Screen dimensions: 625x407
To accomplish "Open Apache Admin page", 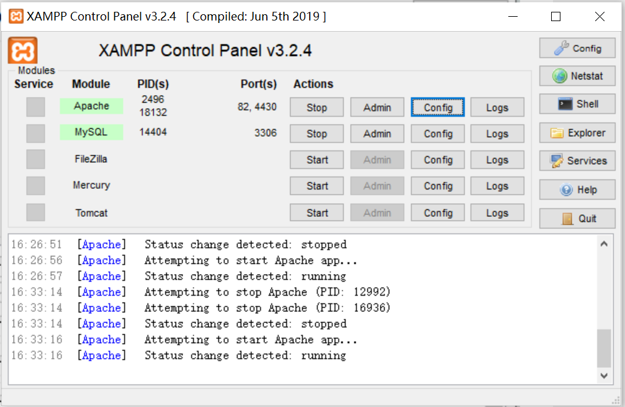I will 377,107.
